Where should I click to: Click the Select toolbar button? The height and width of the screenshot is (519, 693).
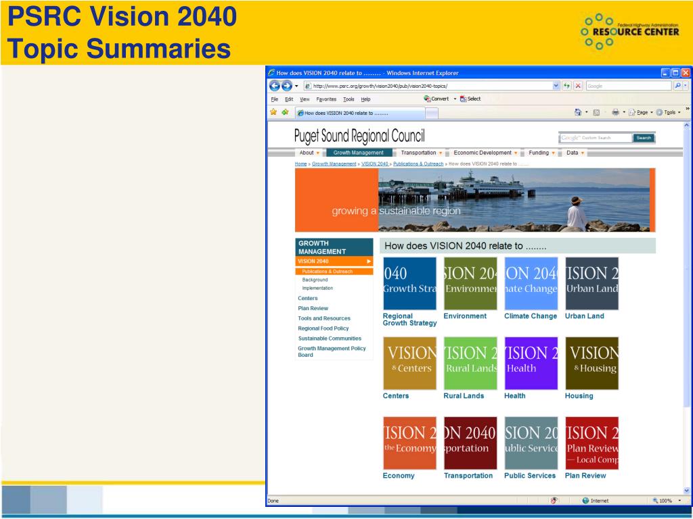tap(470, 99)
